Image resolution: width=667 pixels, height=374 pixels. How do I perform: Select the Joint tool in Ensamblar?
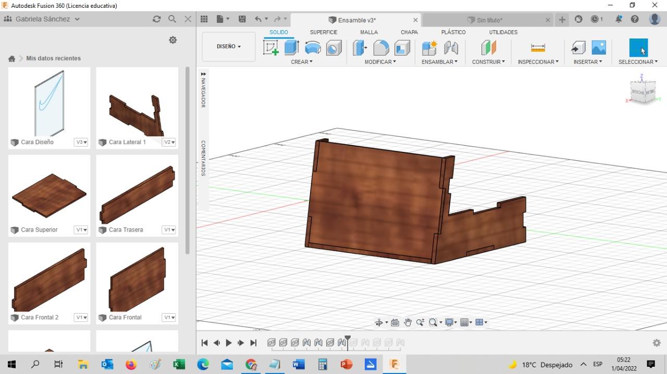click(451, 48)
